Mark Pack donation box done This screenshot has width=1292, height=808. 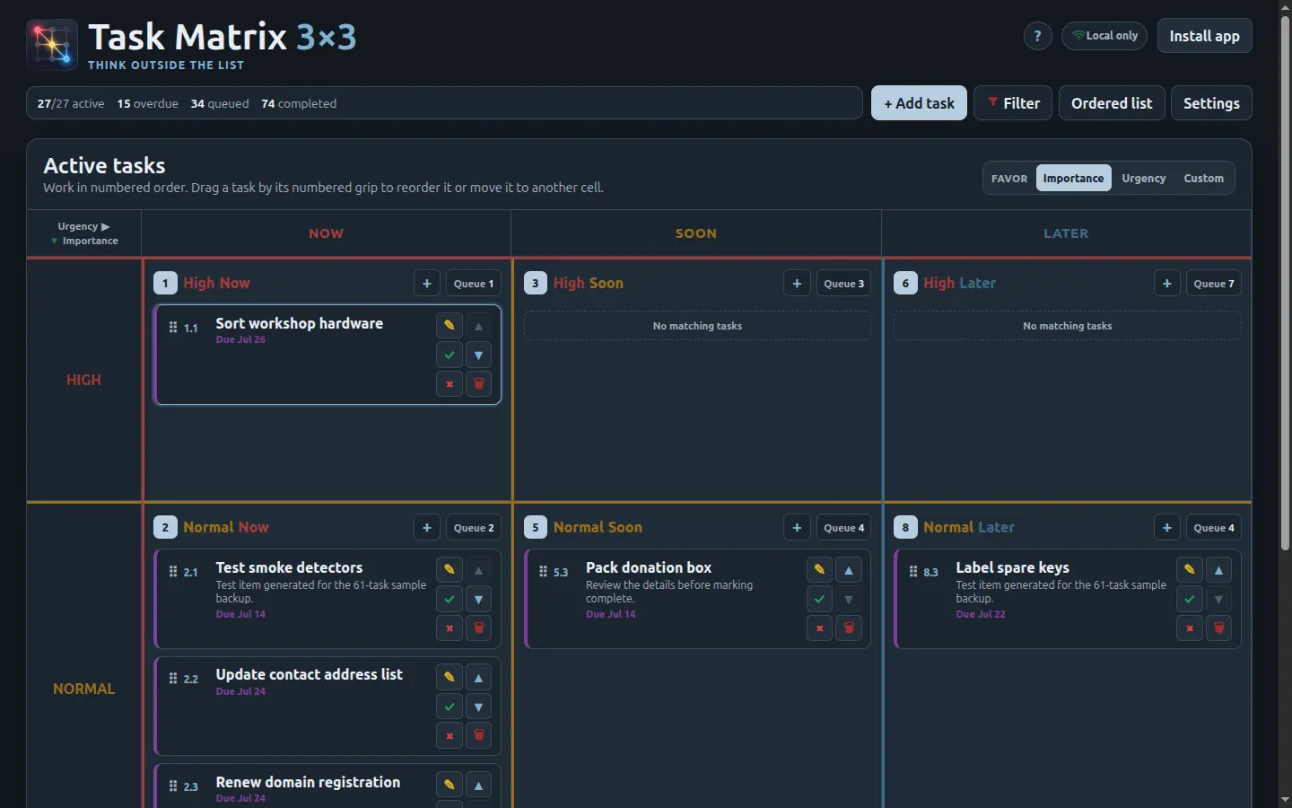[x=819, y=599]
